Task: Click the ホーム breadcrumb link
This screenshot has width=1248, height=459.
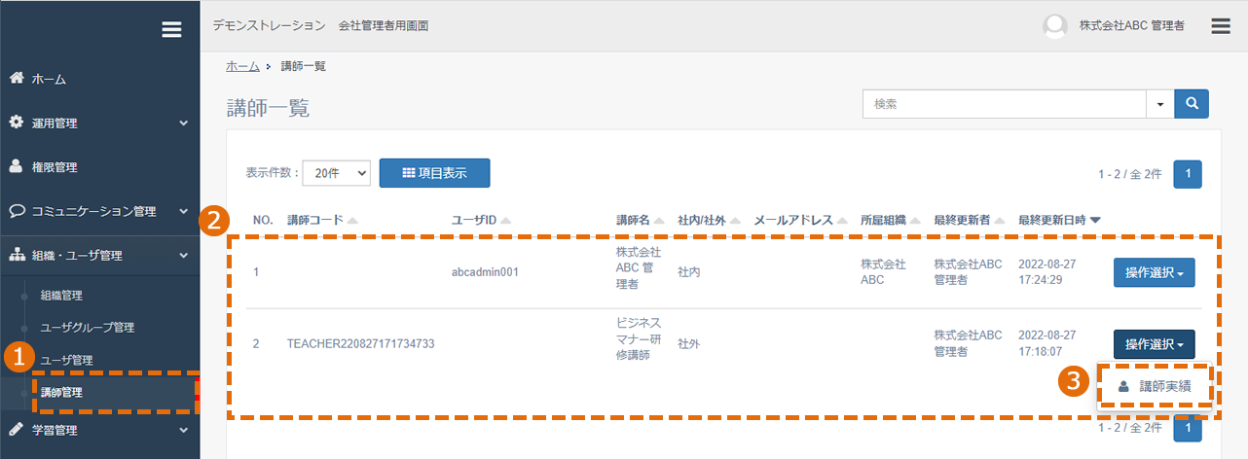Action: 242,66
